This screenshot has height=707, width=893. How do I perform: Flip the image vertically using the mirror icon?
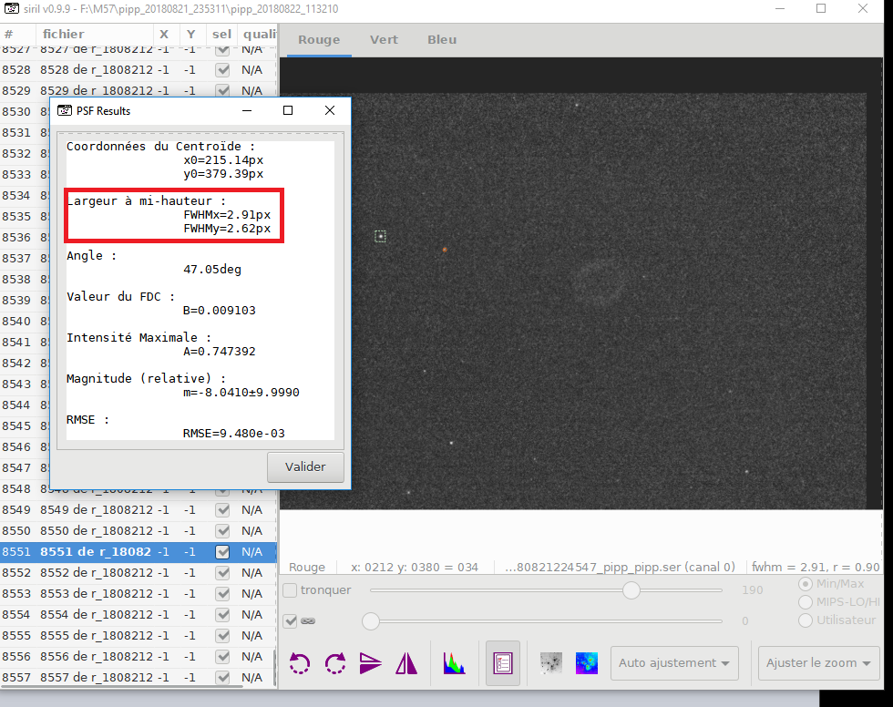370,663
